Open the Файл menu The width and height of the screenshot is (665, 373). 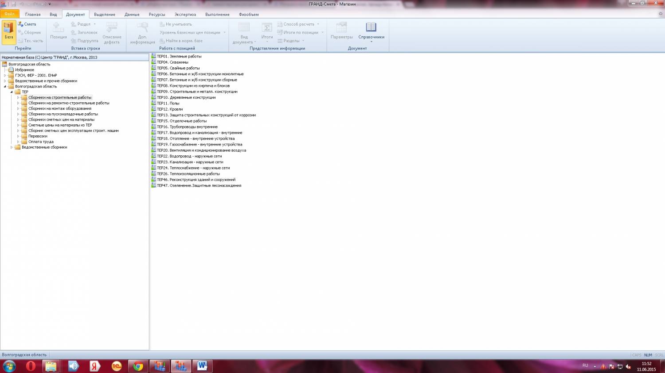coord(9,14)
